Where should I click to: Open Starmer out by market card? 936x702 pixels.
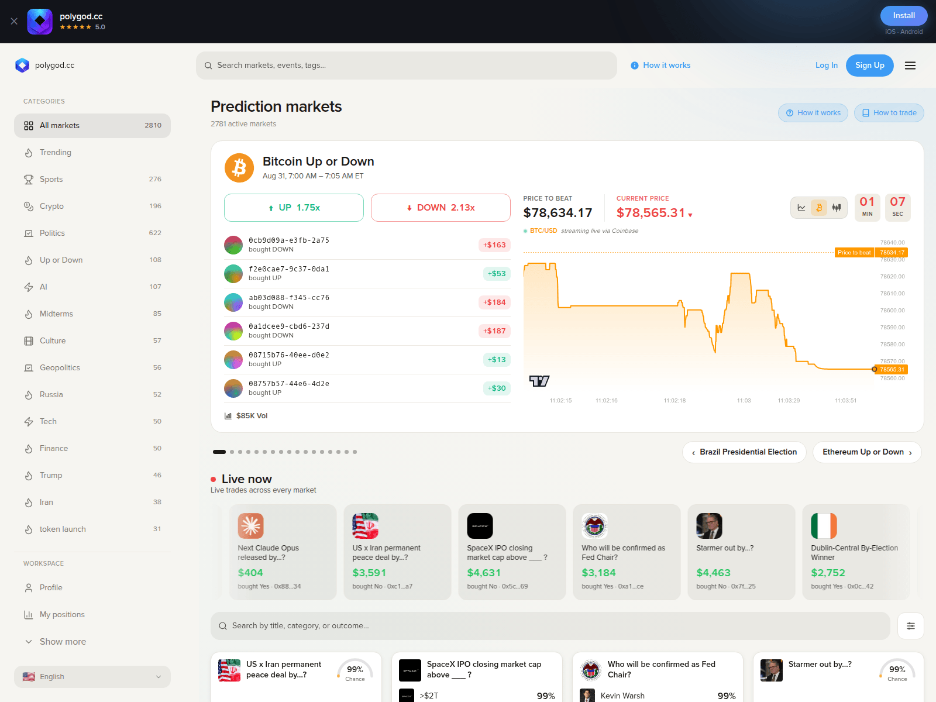click(838, 677)
